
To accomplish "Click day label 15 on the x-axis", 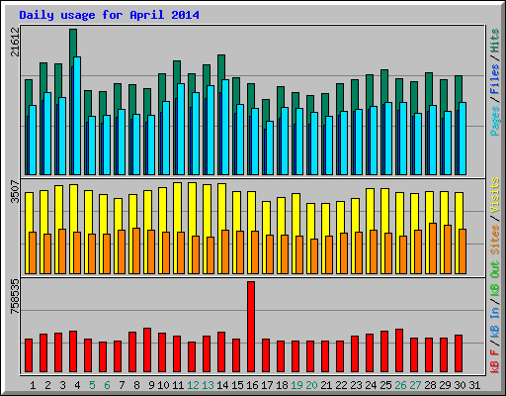I will [x=237, y=385].
